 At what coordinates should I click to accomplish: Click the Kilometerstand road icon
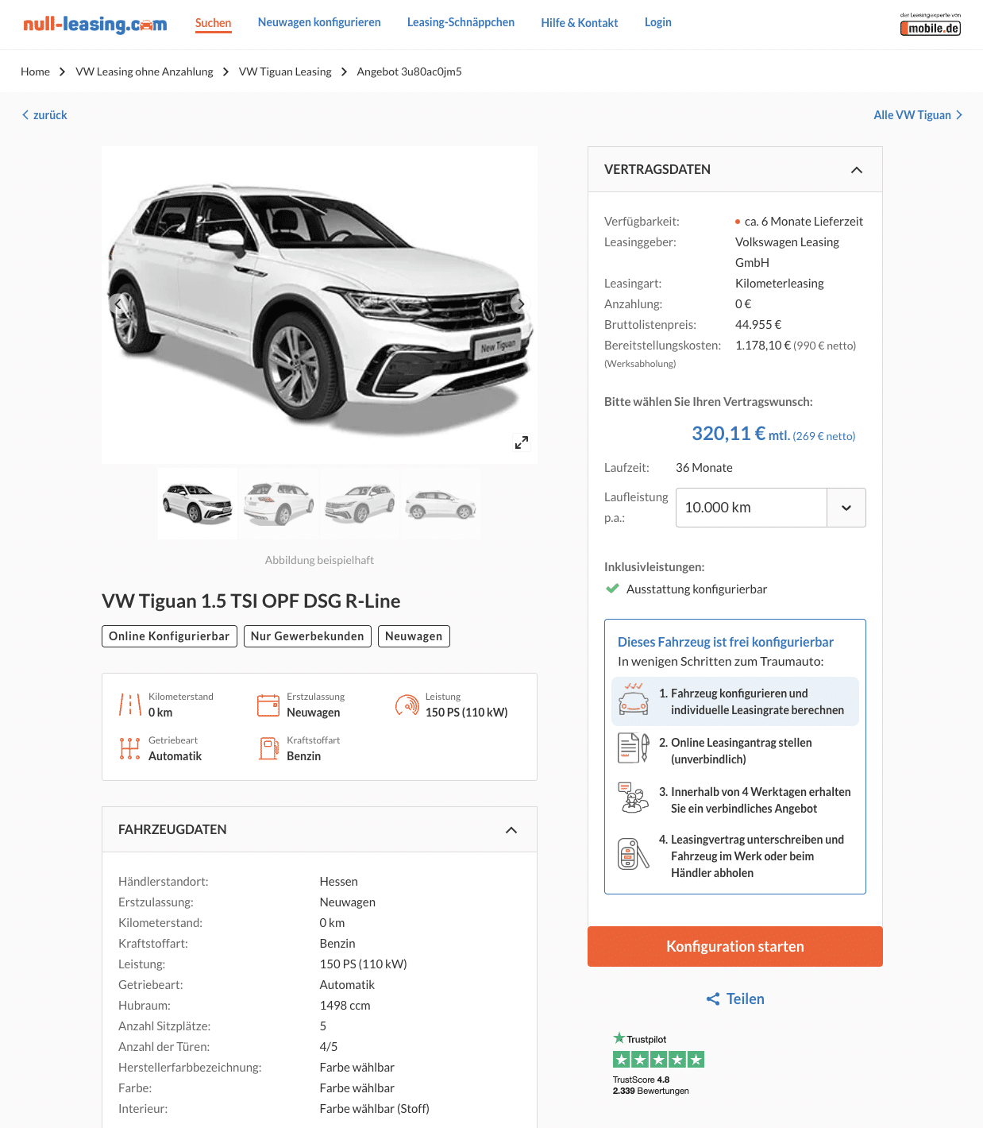click(129, 705)
